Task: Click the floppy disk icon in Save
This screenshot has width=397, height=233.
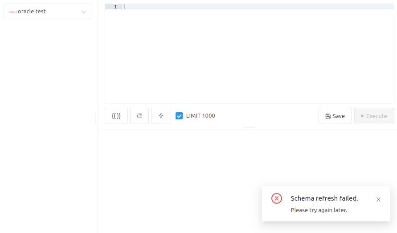Action: (x=328, y=116)
